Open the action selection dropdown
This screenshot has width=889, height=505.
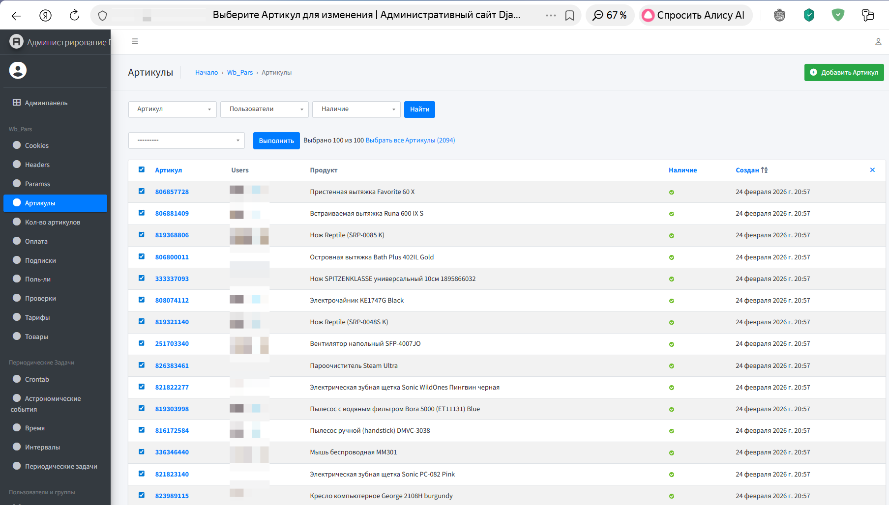(x=186, y=140)
